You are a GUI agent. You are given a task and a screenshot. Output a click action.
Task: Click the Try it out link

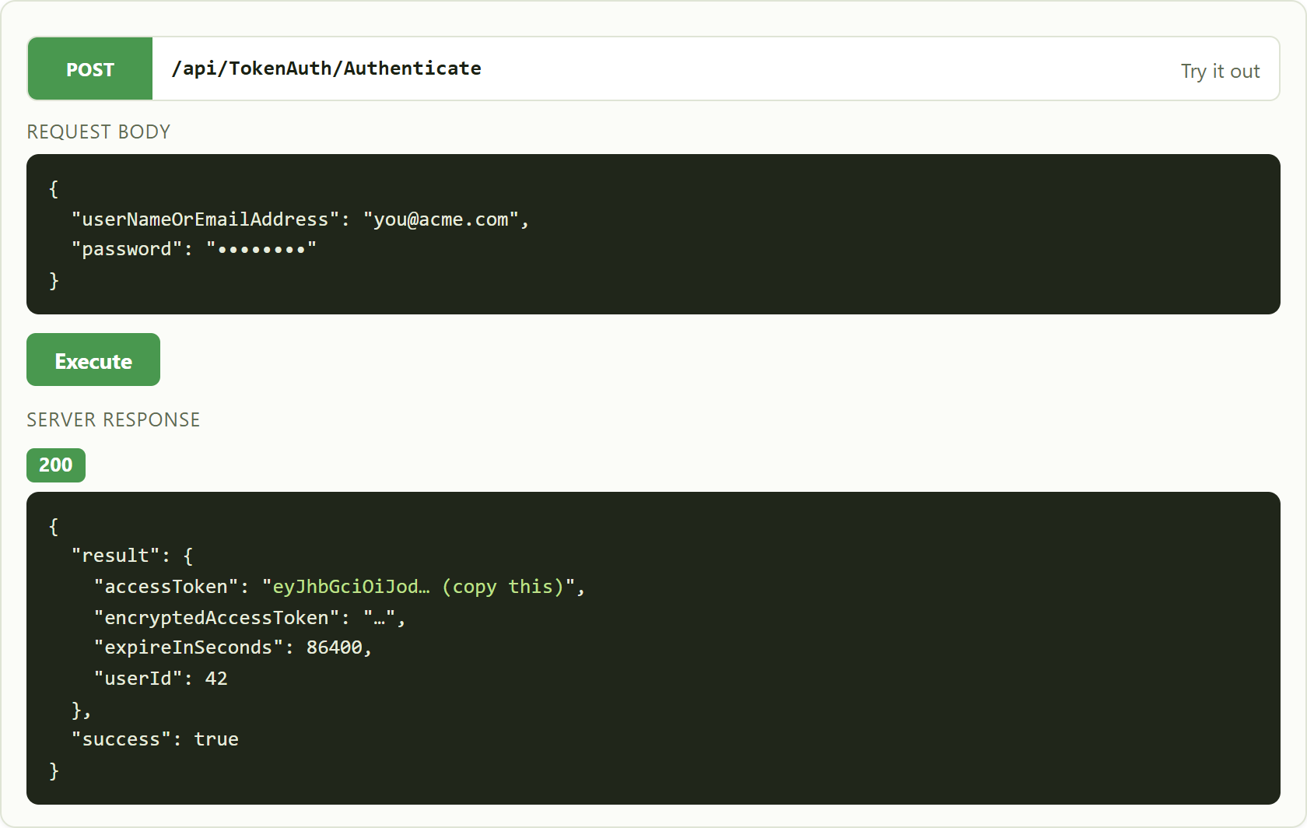point(1220,71)
